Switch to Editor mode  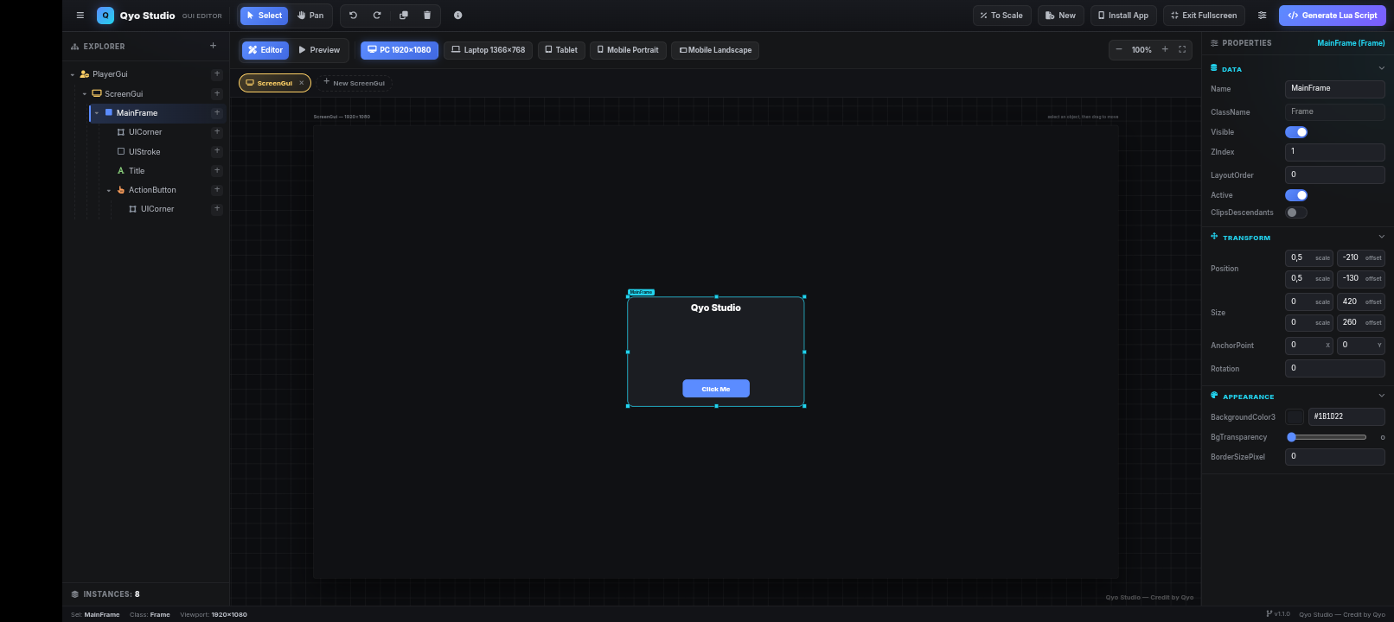click(265, 50)
